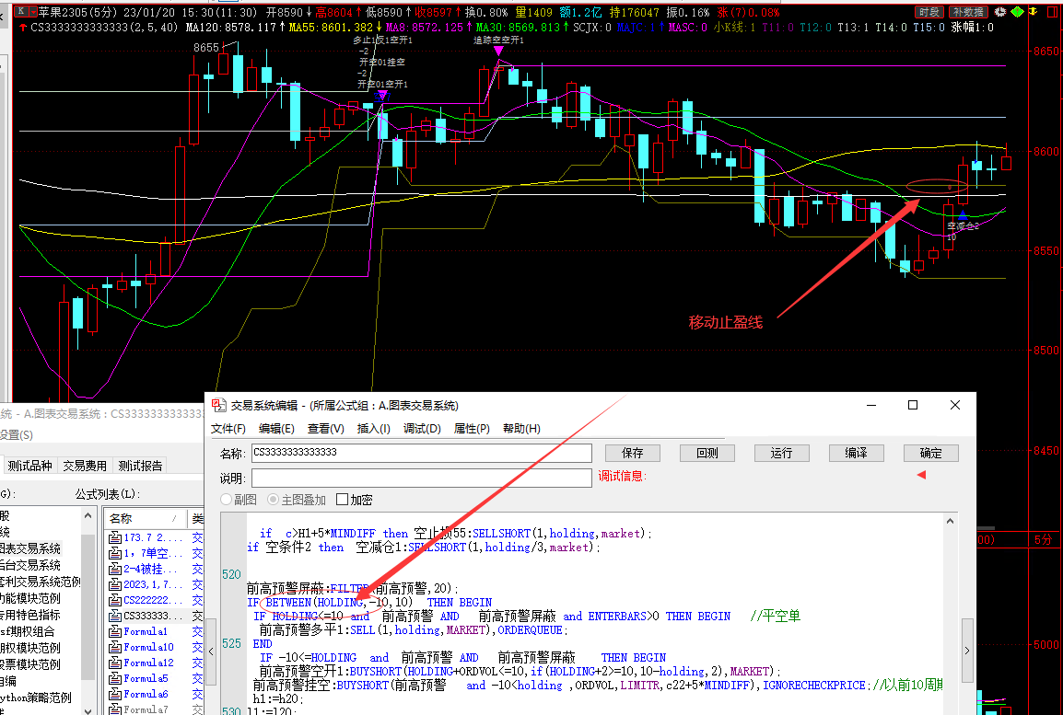Click the 名称 column header to sort the formula list

point(146,519)
